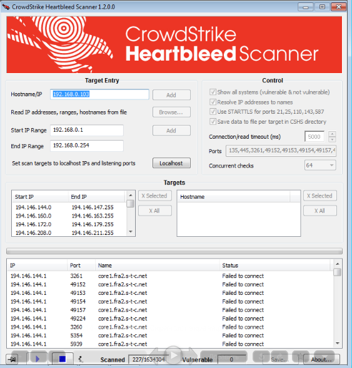Click the Browse... button

pyautogui.click(x=171, y=112)
